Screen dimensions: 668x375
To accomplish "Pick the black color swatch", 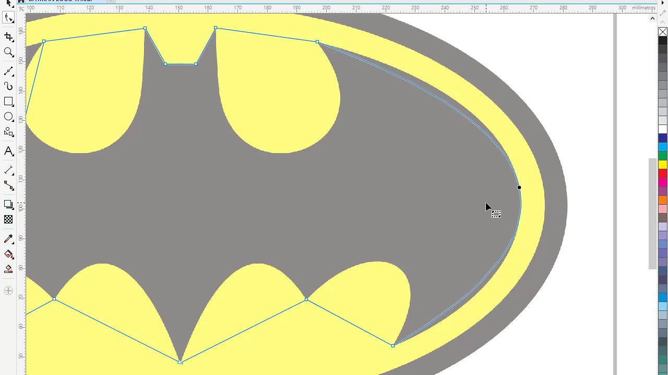I will pos(663,41).
